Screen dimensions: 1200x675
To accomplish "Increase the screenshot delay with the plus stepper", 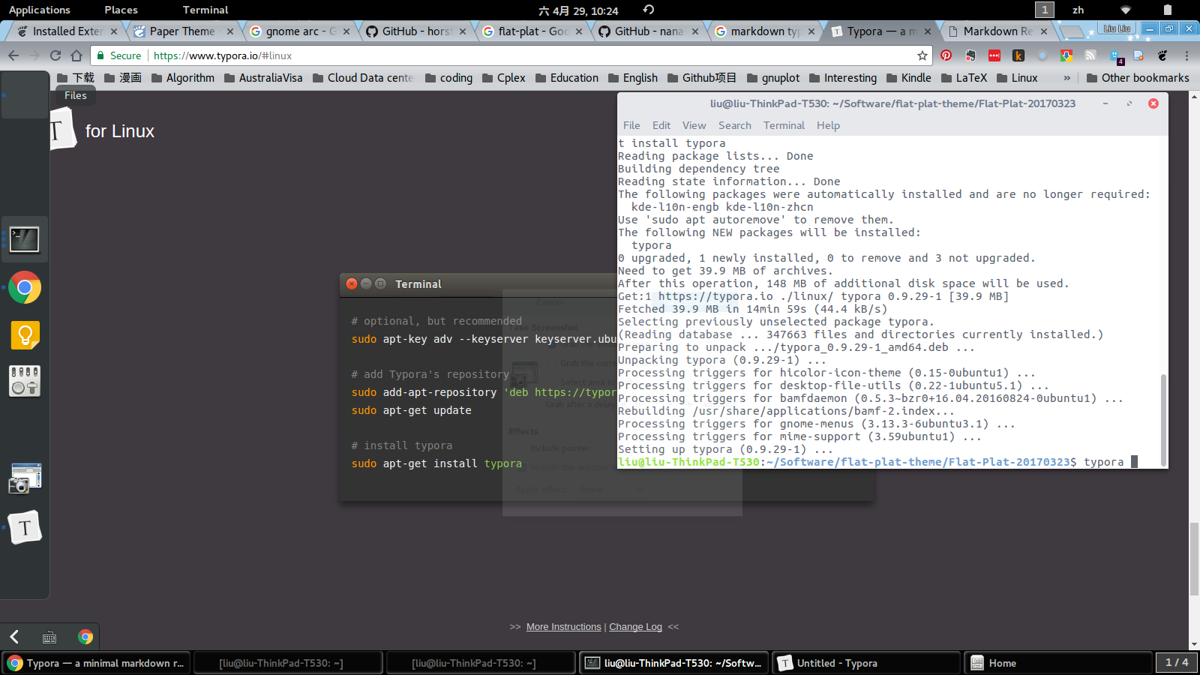I will tap(688, 404).
